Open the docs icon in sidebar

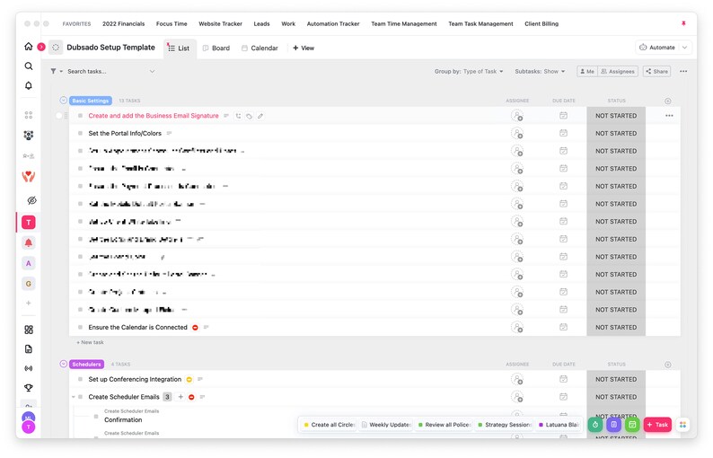(x=28, y=348)
